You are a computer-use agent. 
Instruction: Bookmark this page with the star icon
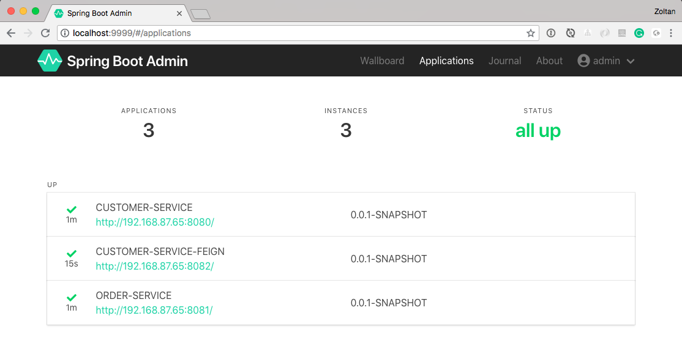click(530, 33)
